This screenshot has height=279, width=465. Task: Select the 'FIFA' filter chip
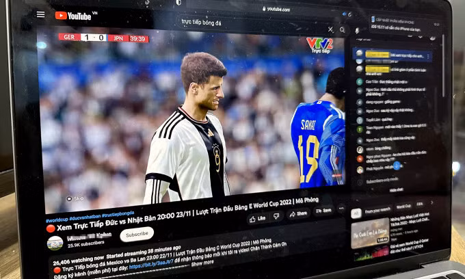pyautogui.click(x=420, y=204)
